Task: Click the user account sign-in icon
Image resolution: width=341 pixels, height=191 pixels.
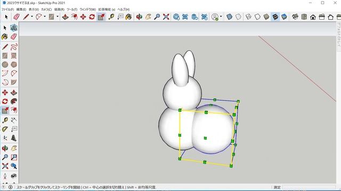Action: (215, 17)
